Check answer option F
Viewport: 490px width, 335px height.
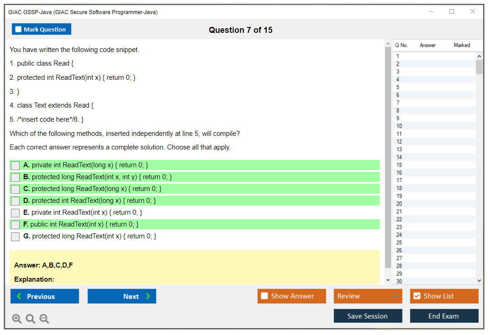click(15, 224)
